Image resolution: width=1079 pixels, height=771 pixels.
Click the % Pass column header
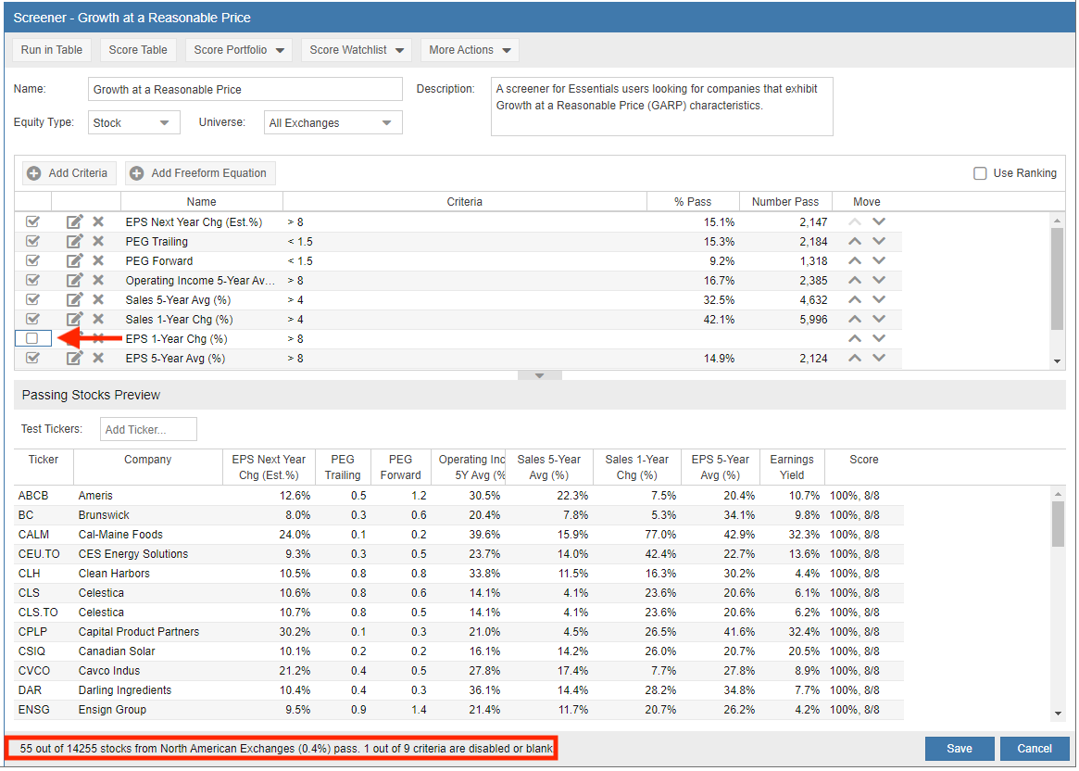coord(693,202)
